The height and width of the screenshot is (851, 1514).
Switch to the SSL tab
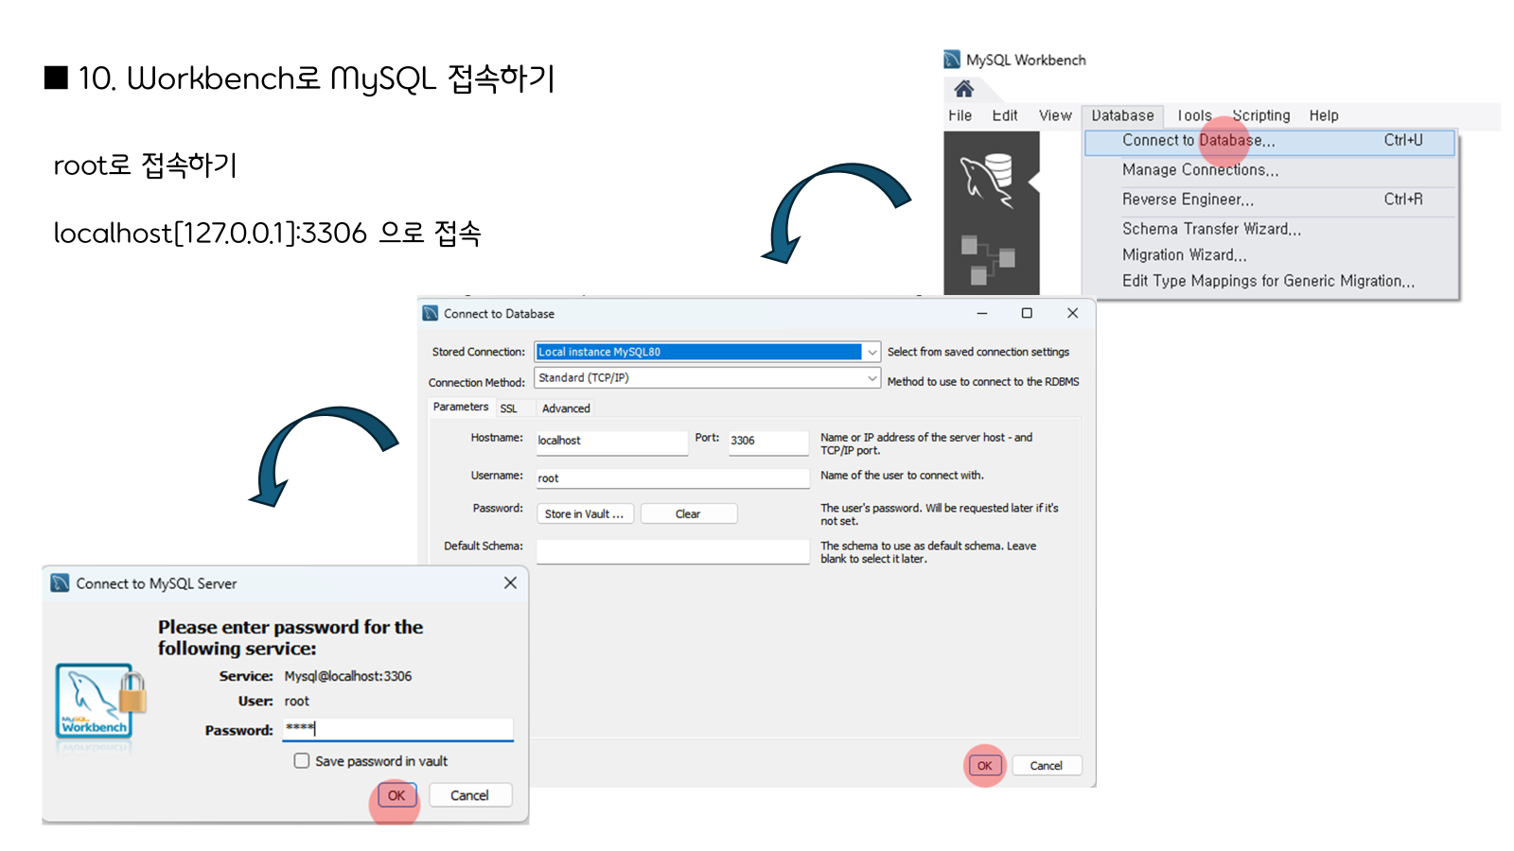tap(509, 408)
